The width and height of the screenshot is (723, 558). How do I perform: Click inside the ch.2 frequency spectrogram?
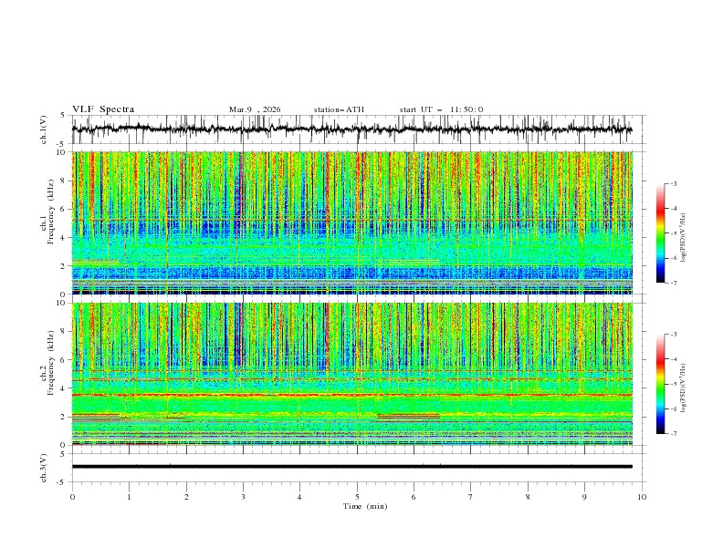[x=356, y=374]
